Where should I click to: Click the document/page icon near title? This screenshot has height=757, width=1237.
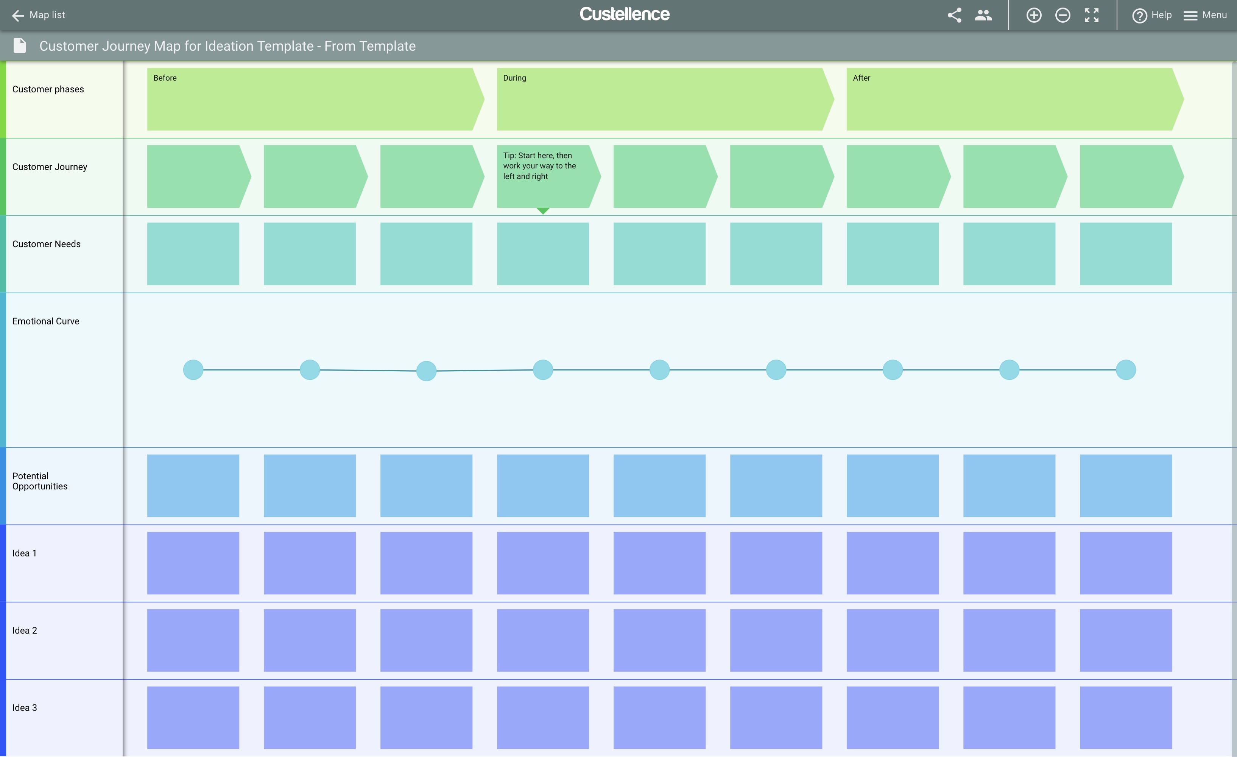click(19, 45)
